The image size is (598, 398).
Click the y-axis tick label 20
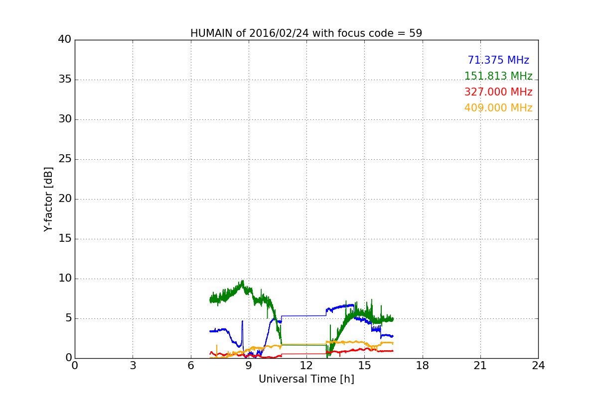click(65, 199)
